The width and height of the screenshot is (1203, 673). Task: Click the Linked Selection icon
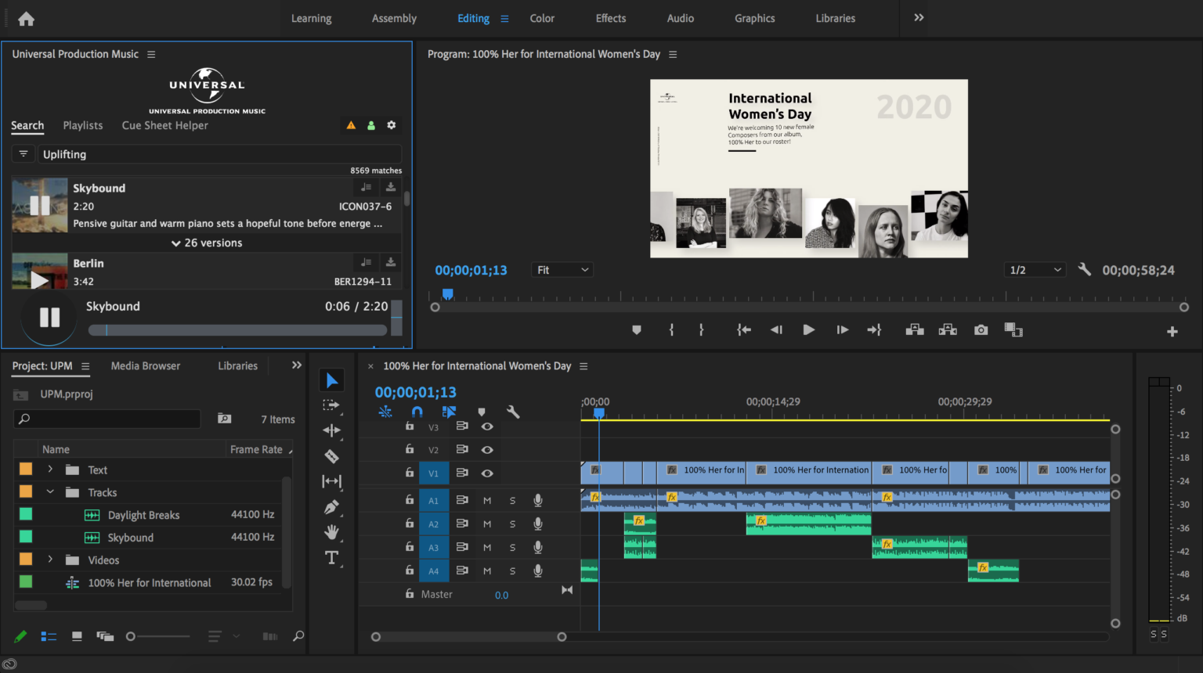[449, 411]
